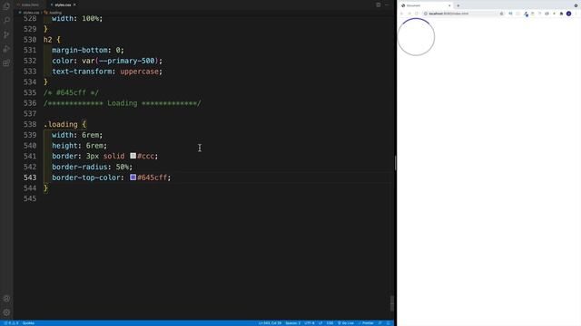Screen dimensions: 581x326
Task: Click CSS language mode in status bar
Action: [x=330, y=323]
